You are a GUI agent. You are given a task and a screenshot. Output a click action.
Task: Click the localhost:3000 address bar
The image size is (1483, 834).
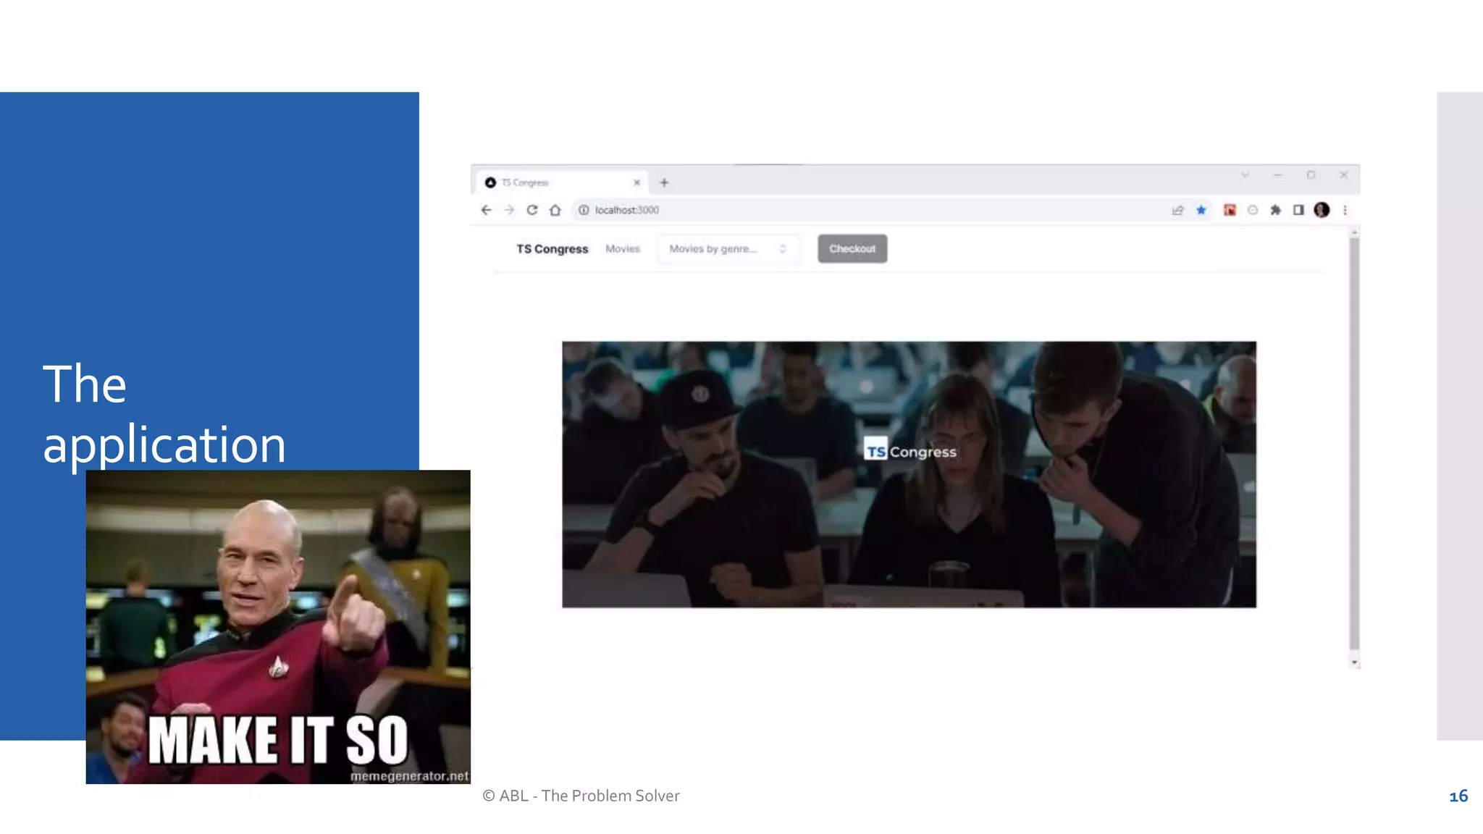[797, 210]
